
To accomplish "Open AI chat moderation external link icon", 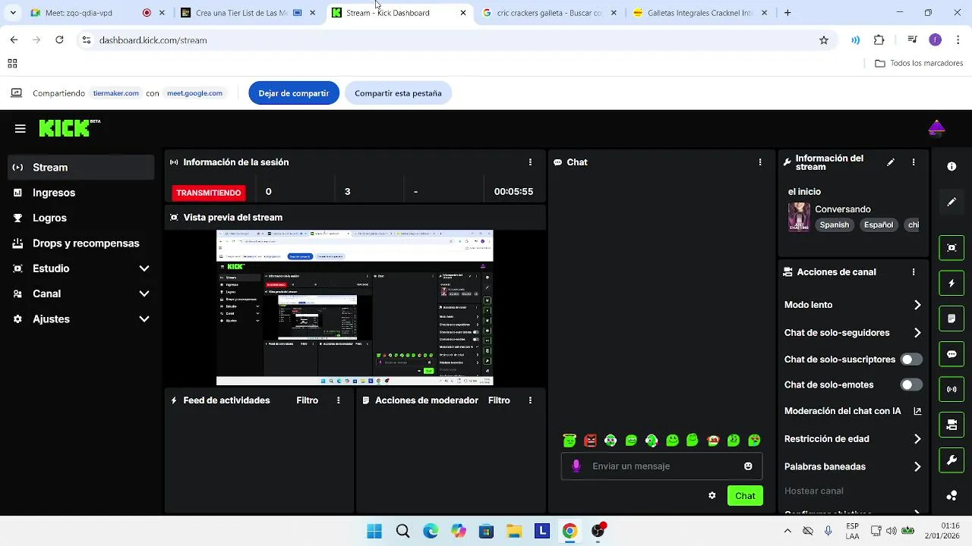I will tap(917, 411).
